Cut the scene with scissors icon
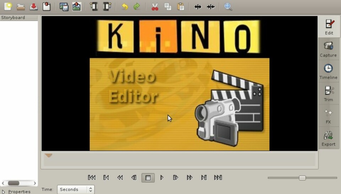 [155, 7]
